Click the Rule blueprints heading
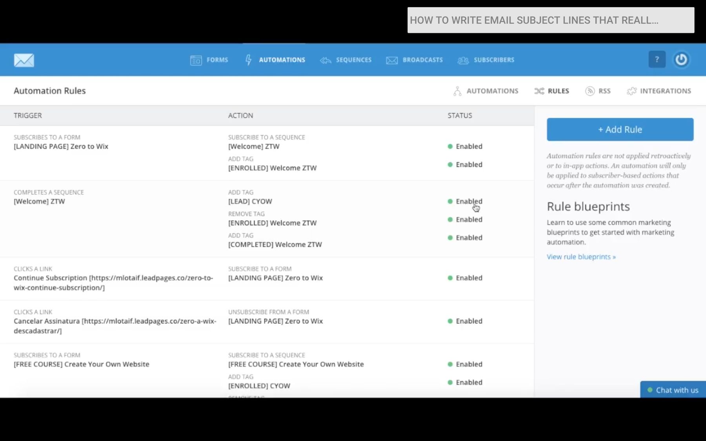Image resolution: width=706 pixels, height=441 pixels. tap(588, 207)
